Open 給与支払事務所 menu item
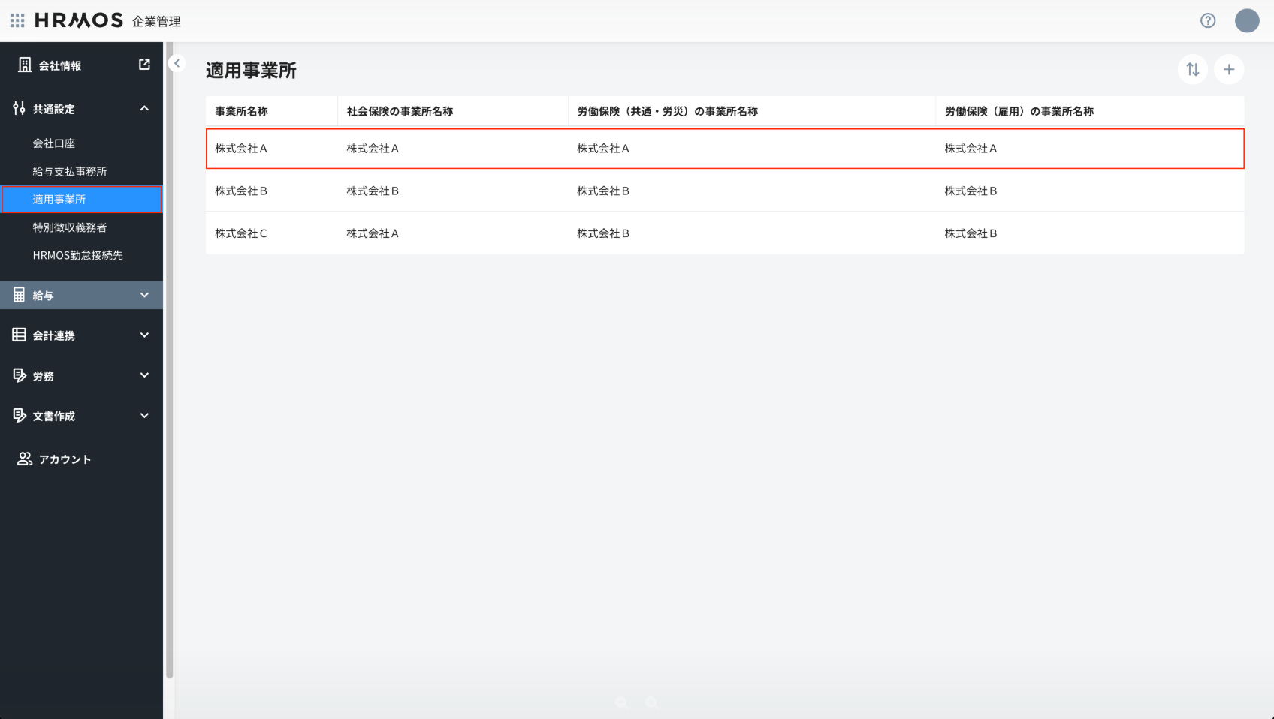Viewport: 1274px width, 719px height. [70, 172]
